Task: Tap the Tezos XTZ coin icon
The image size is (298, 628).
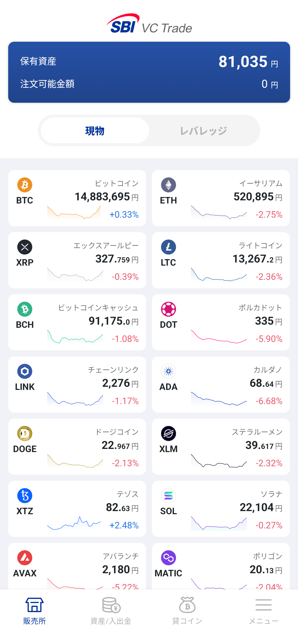Action: pos(25,496)
